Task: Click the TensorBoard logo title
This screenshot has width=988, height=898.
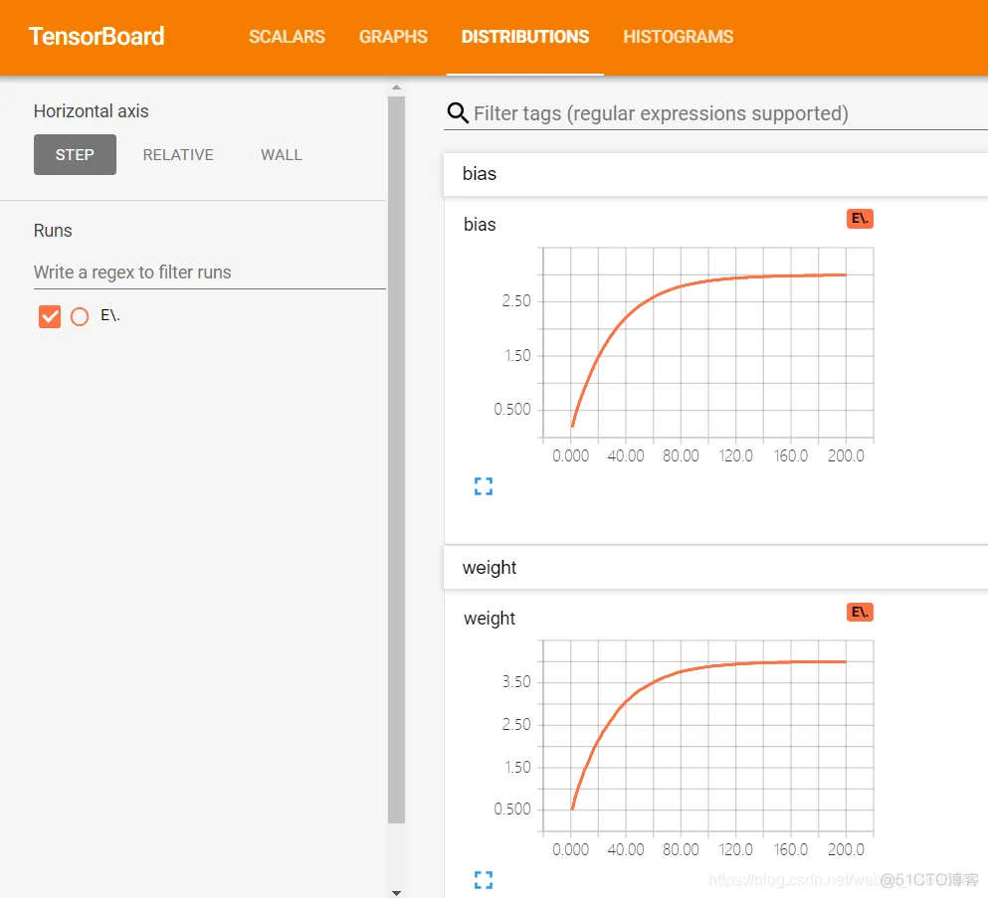Action: point(97,37)
